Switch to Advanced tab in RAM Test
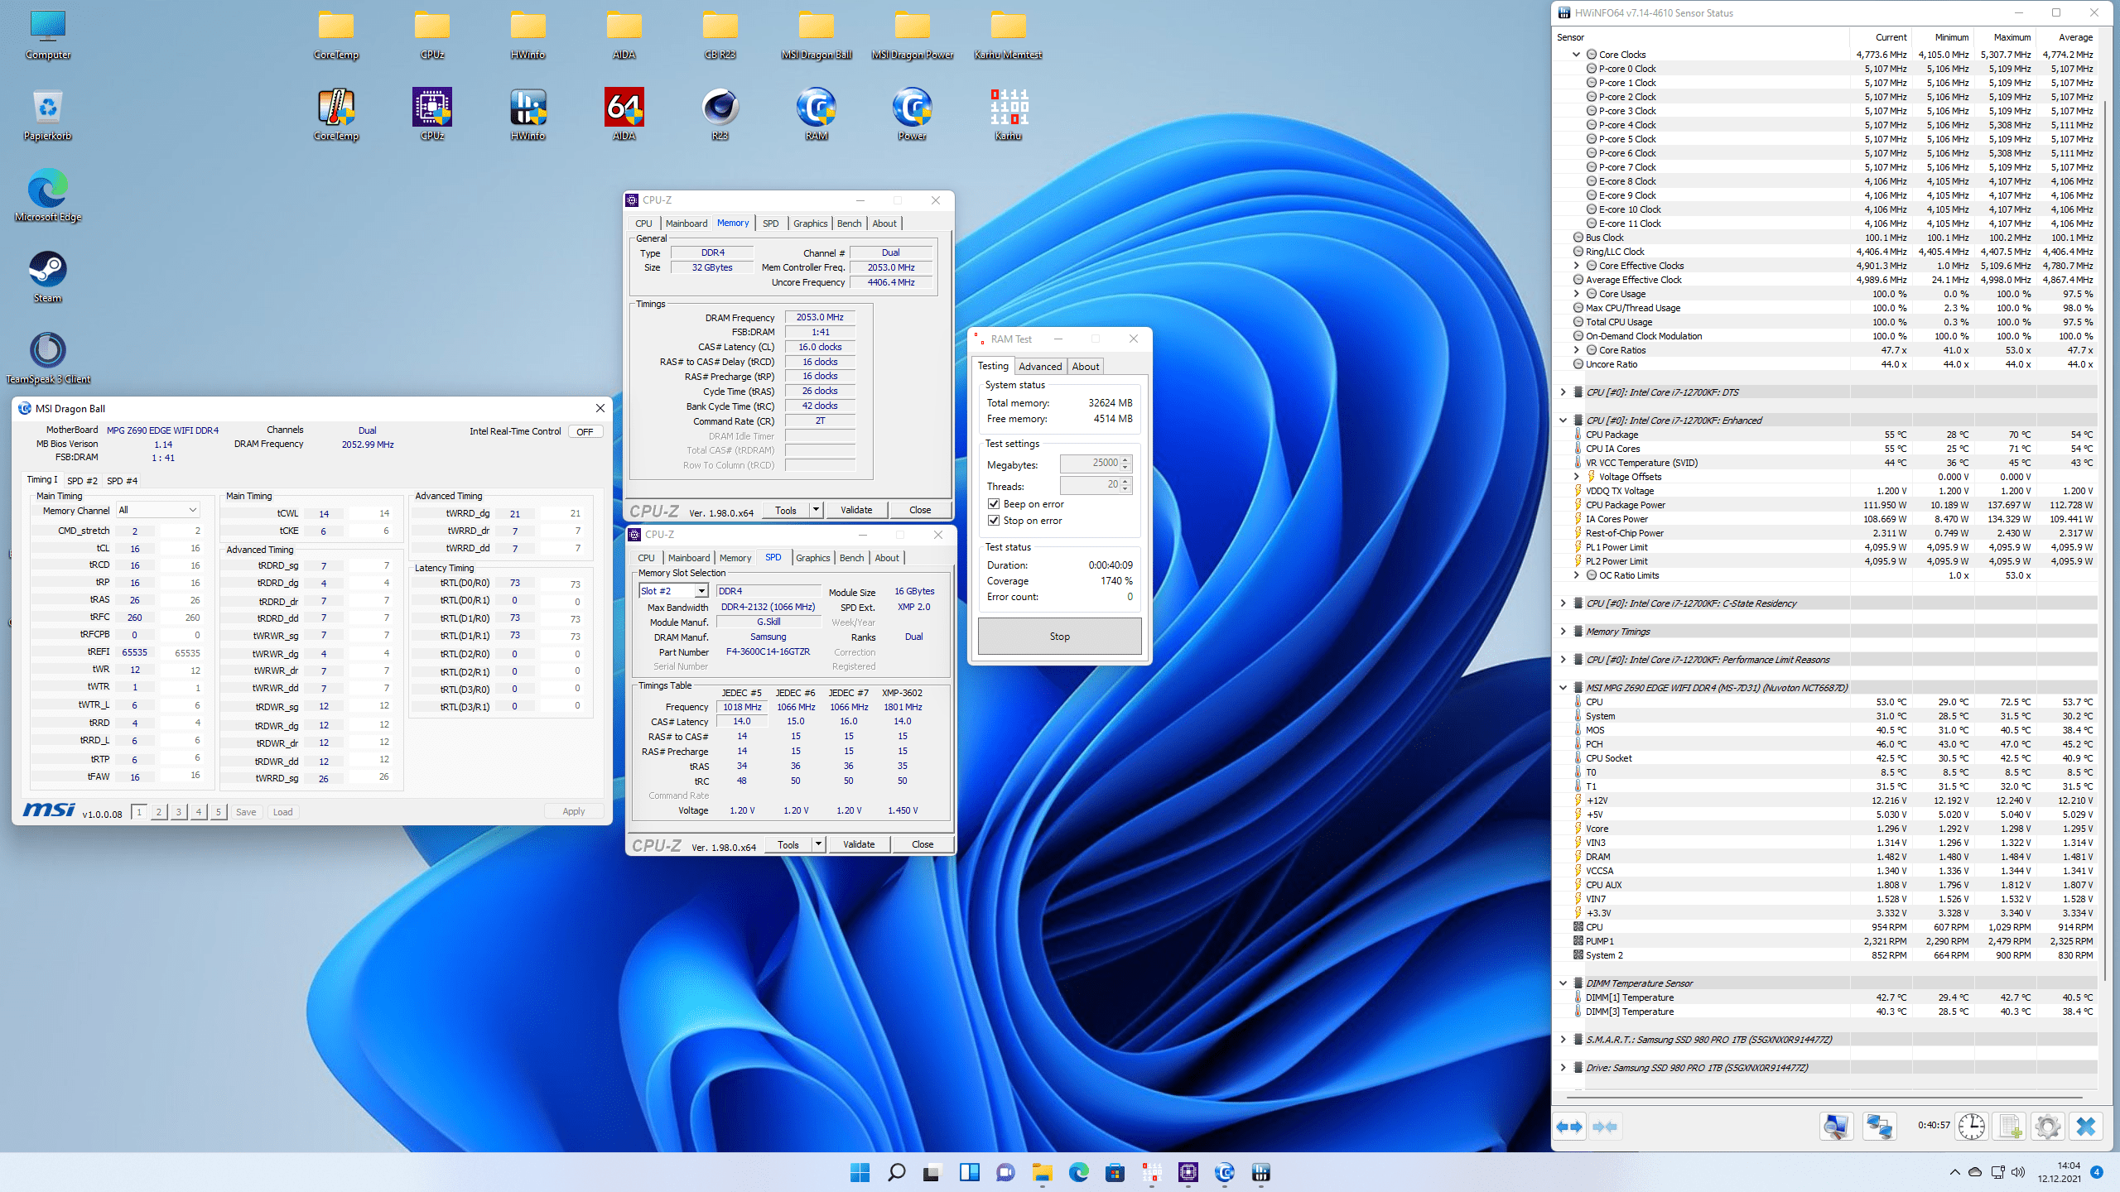This screenshot has height=1192, width=2120. tap(1039, 367)
